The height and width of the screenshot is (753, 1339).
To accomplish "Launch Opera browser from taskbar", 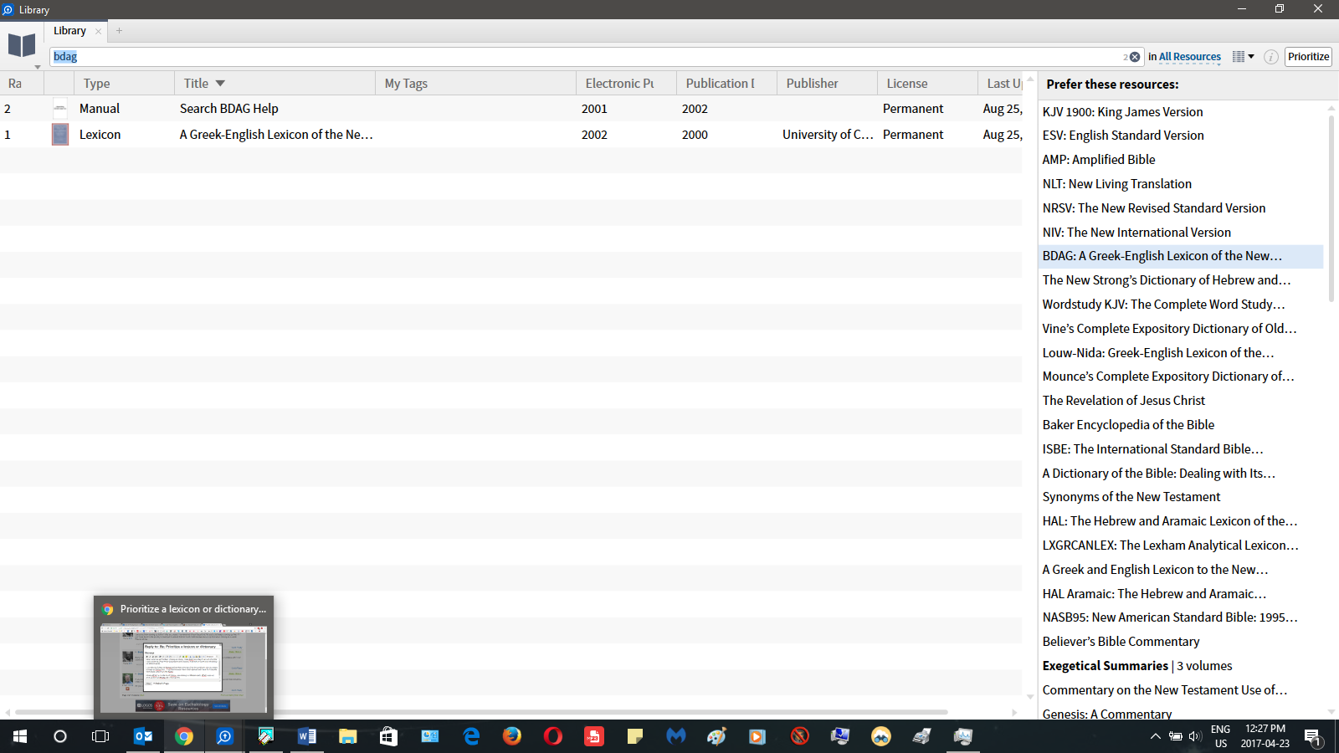I will pyautogui.click(x=553, y=736).
